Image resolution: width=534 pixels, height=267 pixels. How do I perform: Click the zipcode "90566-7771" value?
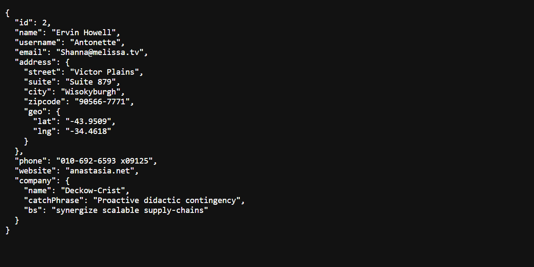coord(102,102)
